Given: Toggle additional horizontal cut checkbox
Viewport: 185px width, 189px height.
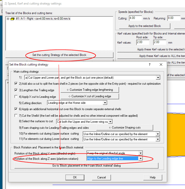Looking at the screenshot, I should click(16, 109).
